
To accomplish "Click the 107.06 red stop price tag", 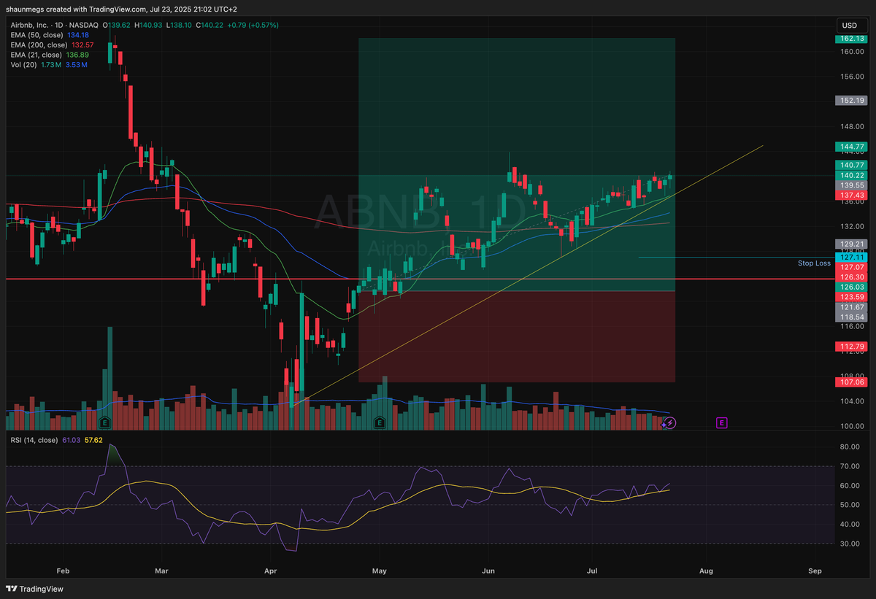I will tap(850, 382).
